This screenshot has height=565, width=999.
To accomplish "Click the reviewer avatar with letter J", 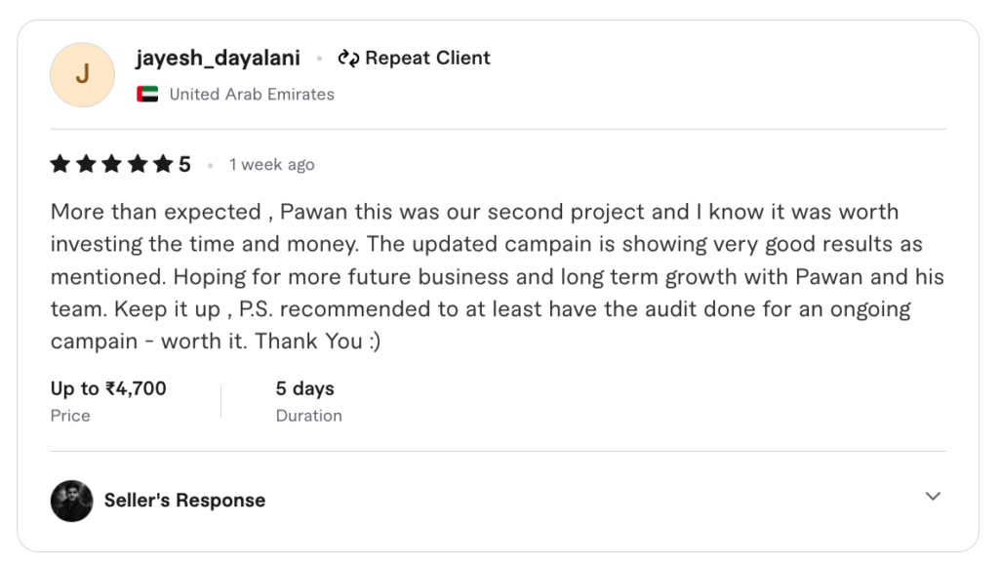I will (82, 75).
